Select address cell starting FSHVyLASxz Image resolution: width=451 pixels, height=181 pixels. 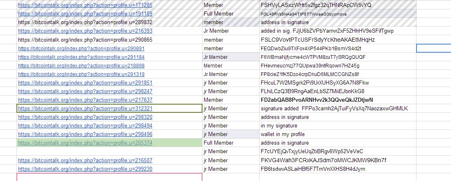coord(338,5)
